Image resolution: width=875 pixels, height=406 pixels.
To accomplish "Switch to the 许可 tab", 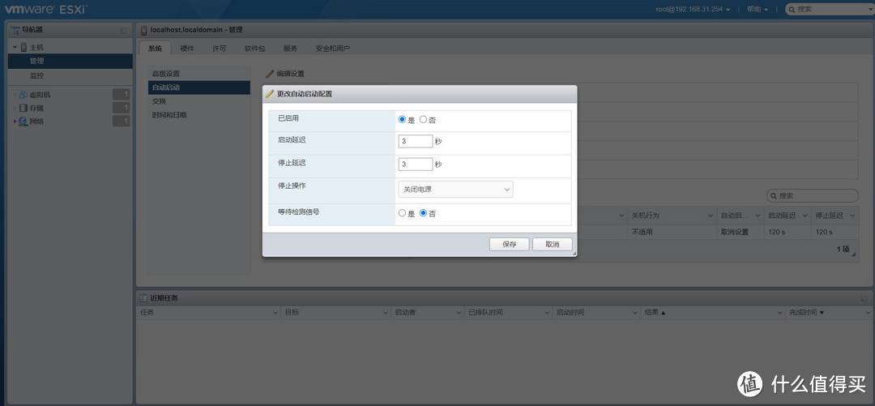I will (x=220, y=49).
